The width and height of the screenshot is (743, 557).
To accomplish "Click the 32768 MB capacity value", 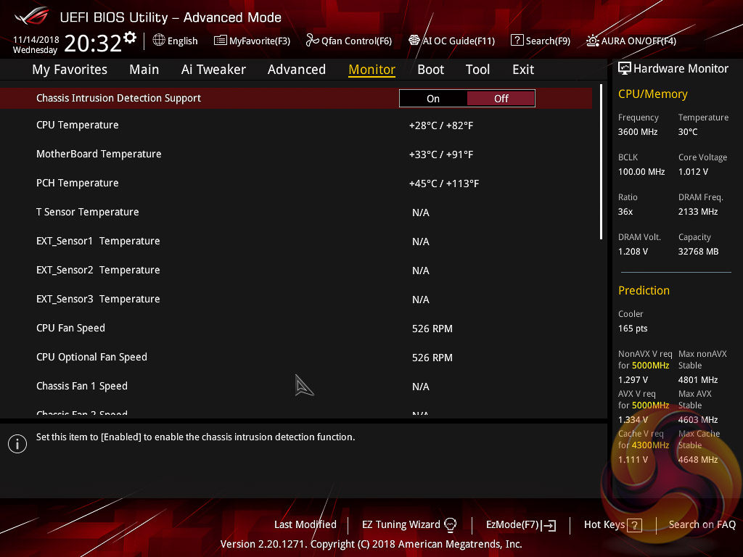I will [x=698, y=252].
